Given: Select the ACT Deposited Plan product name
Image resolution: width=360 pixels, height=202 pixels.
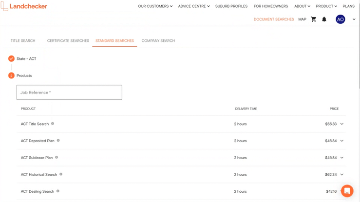Looking at the screenshot, I should coord(38,141).
